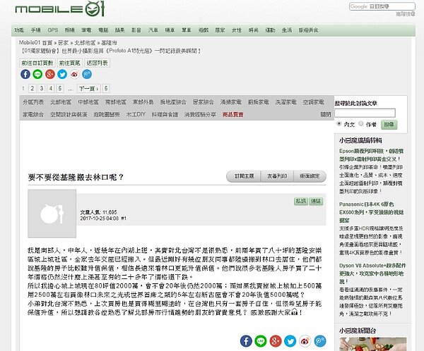Click the green 搜尋 button in sidebar

click(389, 124)
